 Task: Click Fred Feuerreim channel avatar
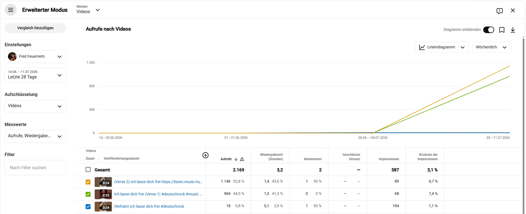[x=12, y=57]
